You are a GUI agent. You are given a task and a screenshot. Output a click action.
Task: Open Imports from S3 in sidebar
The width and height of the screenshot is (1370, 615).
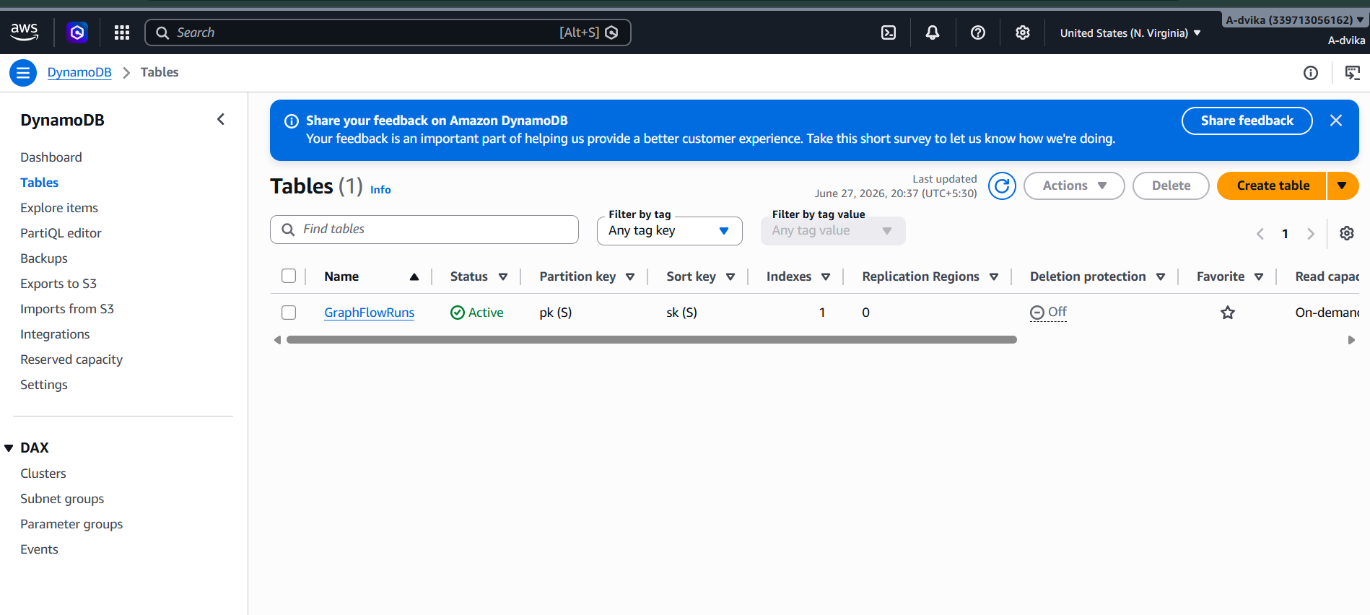coord(67,309)
